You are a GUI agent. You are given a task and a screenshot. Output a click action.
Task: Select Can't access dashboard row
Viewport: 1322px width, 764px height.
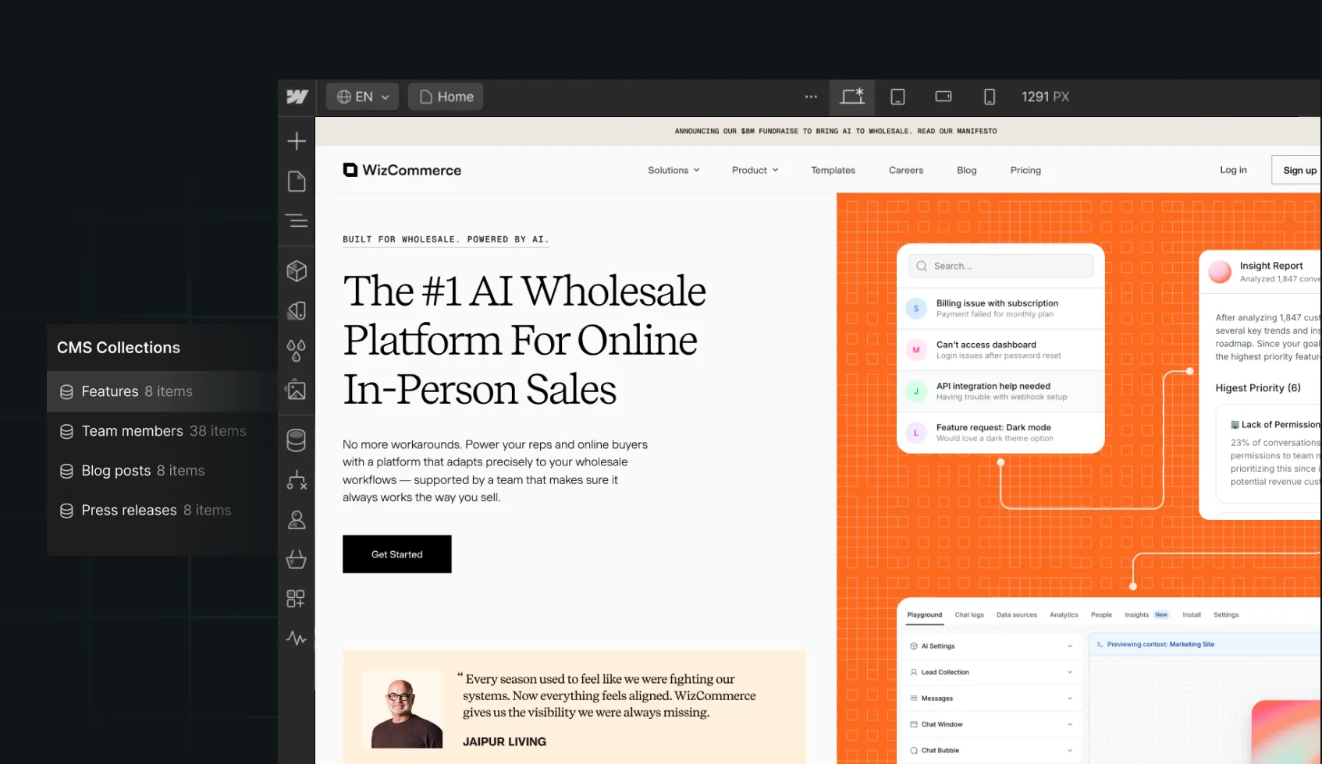point(1000,350)
